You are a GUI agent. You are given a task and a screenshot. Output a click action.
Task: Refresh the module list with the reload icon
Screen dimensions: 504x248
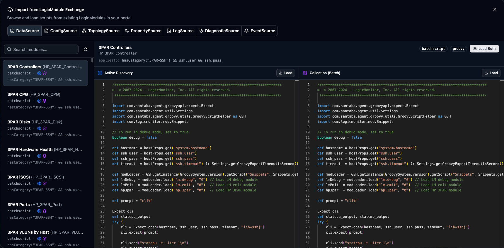(x=86, y=49)
